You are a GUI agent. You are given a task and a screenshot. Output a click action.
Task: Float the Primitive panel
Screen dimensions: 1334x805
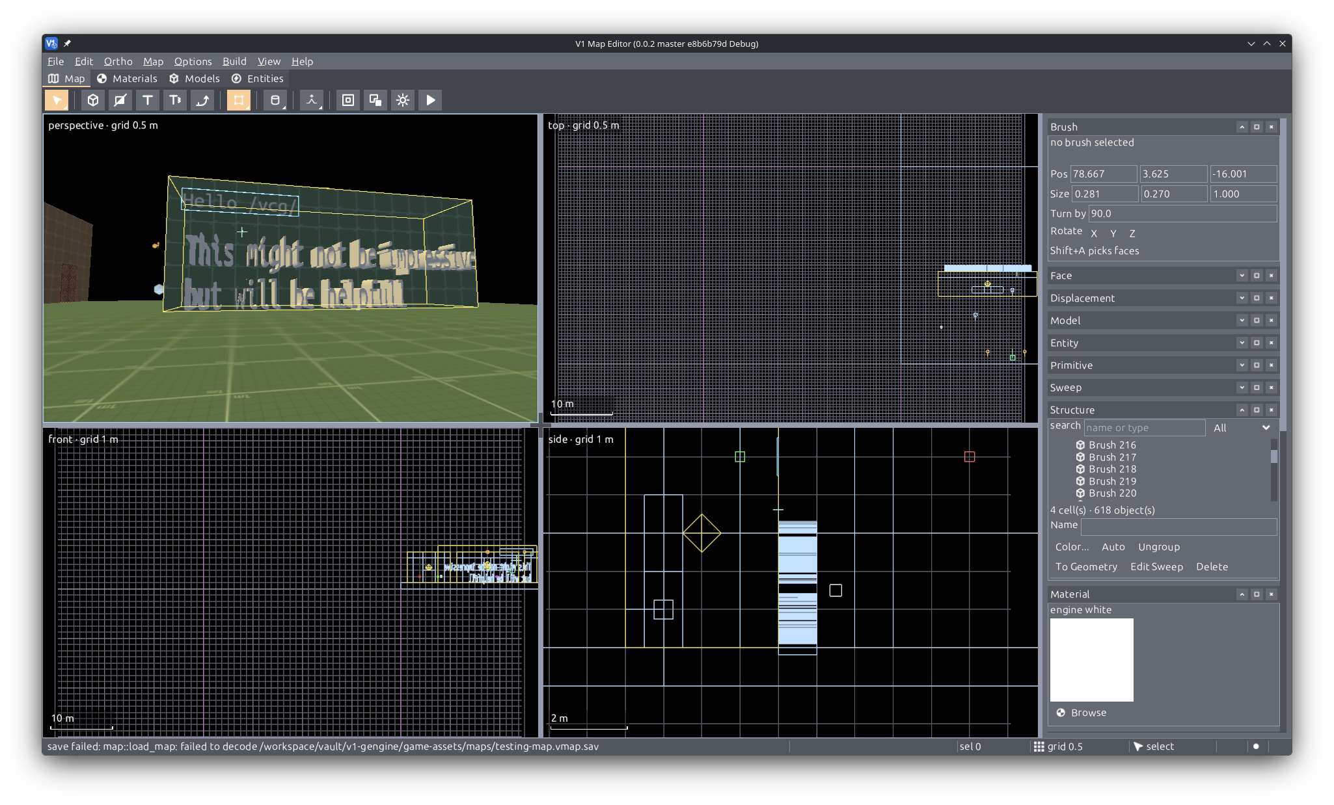pyautogui.click(x=1257, y=365)
